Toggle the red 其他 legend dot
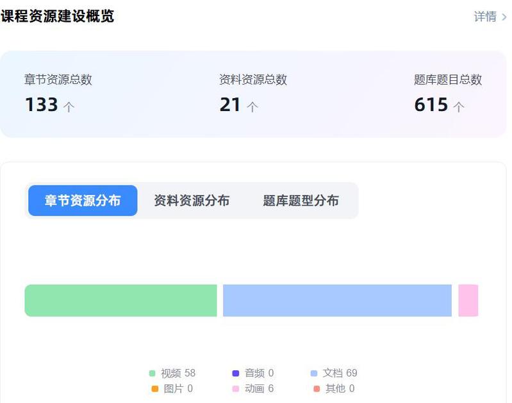512x403 pixels. tap(317, 389)
